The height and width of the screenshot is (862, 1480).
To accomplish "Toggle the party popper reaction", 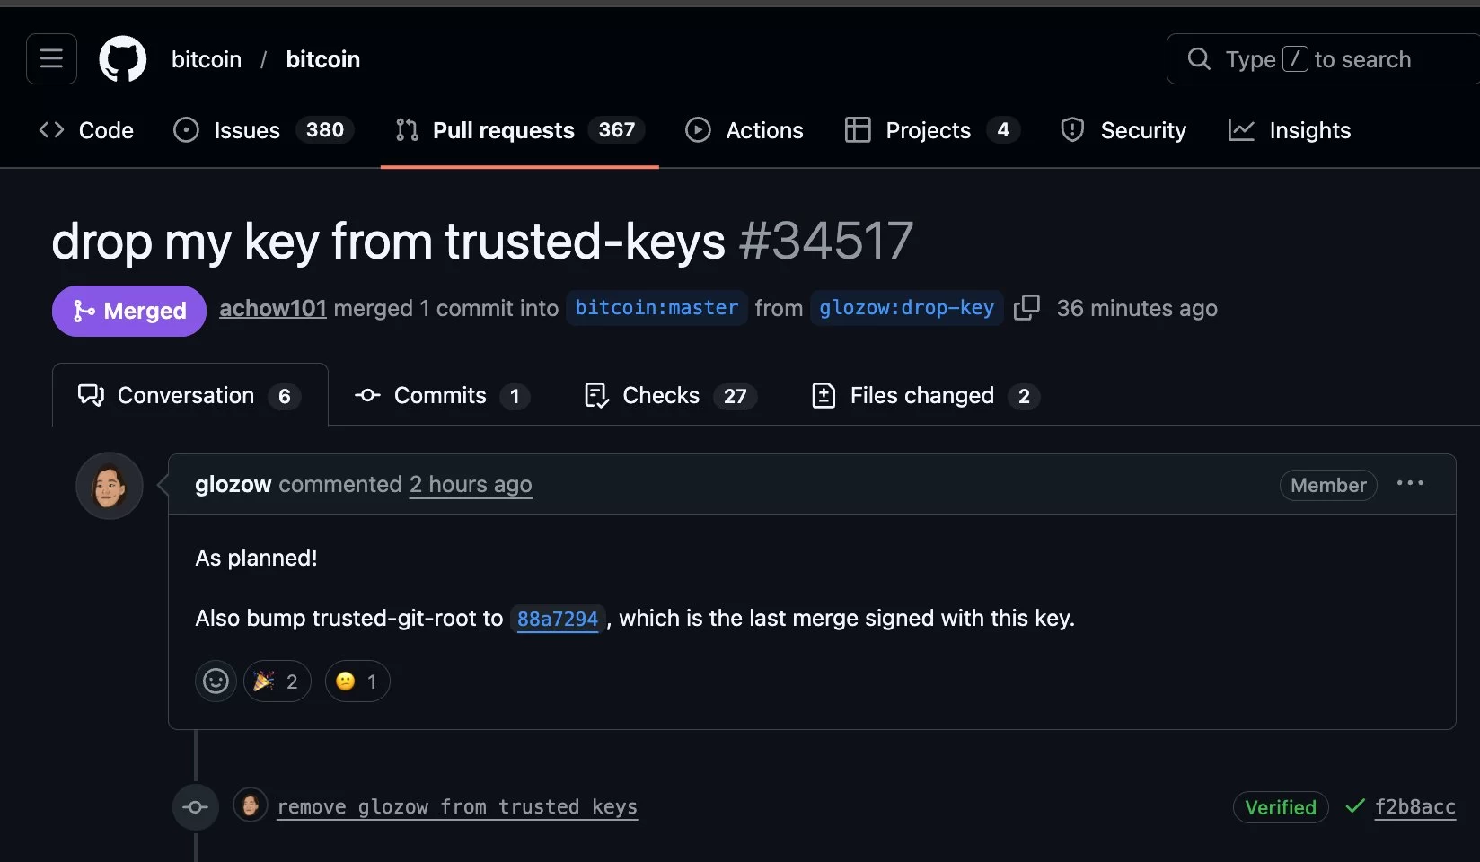I will click(x=277, y=682).
